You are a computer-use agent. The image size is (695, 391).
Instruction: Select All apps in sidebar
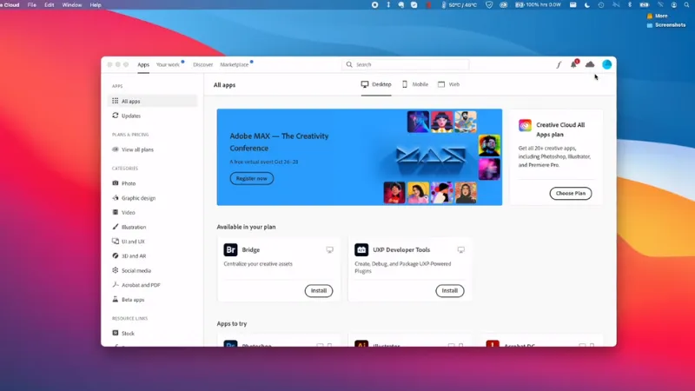[153, 101]
